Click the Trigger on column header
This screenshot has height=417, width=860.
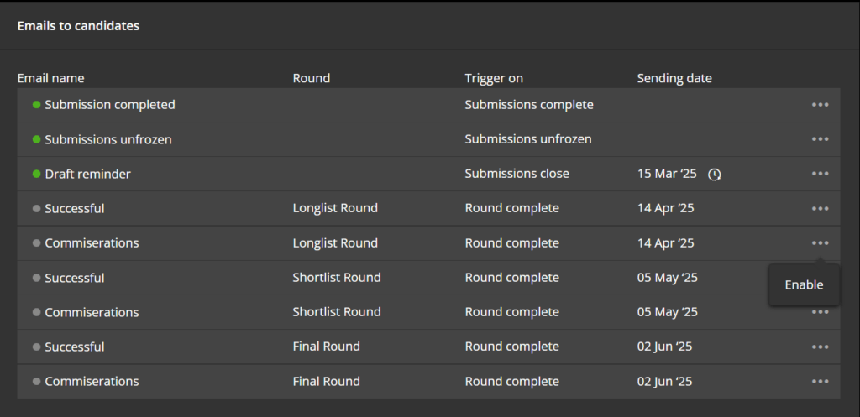click(494, 78)
